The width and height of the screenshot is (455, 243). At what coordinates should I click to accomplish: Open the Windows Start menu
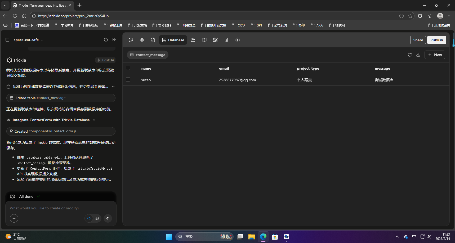(x=169, y=237)
